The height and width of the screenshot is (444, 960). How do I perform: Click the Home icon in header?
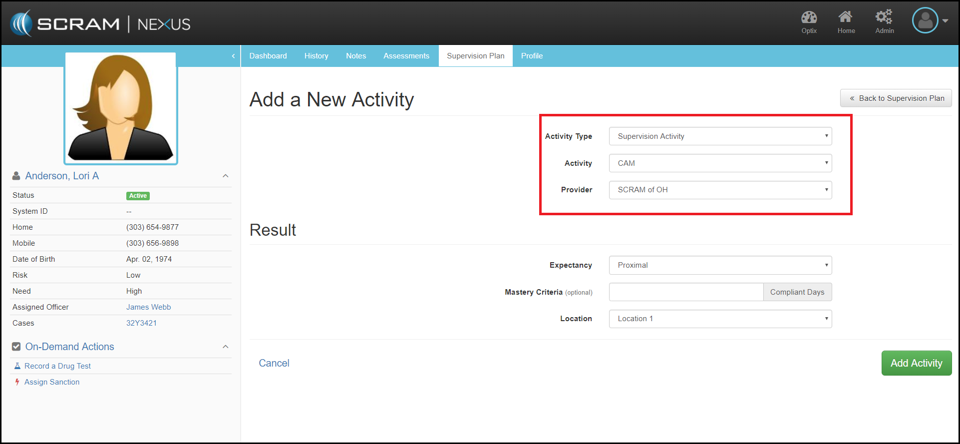pos(846,18)
